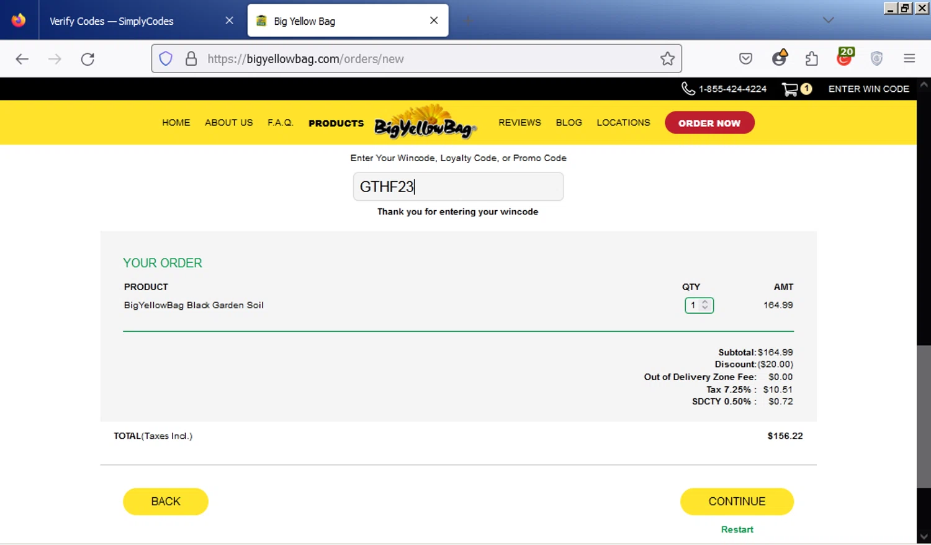
Task: Click the scrollbar up arrow
Action: tap(924, 84)
